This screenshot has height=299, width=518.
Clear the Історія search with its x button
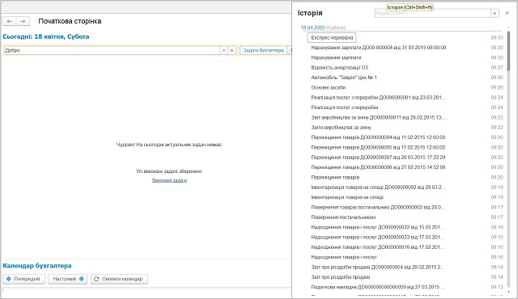495,13
